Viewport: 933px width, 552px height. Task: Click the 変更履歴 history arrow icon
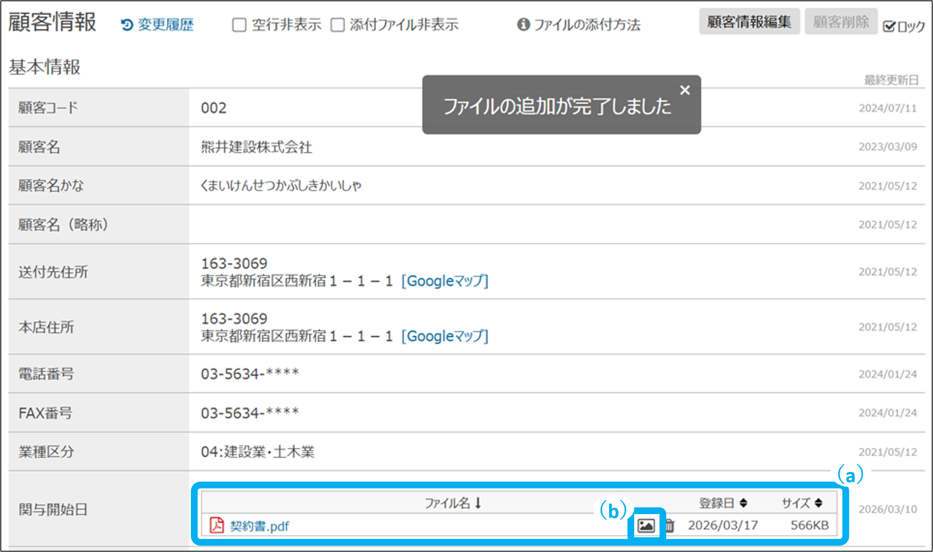127,25
